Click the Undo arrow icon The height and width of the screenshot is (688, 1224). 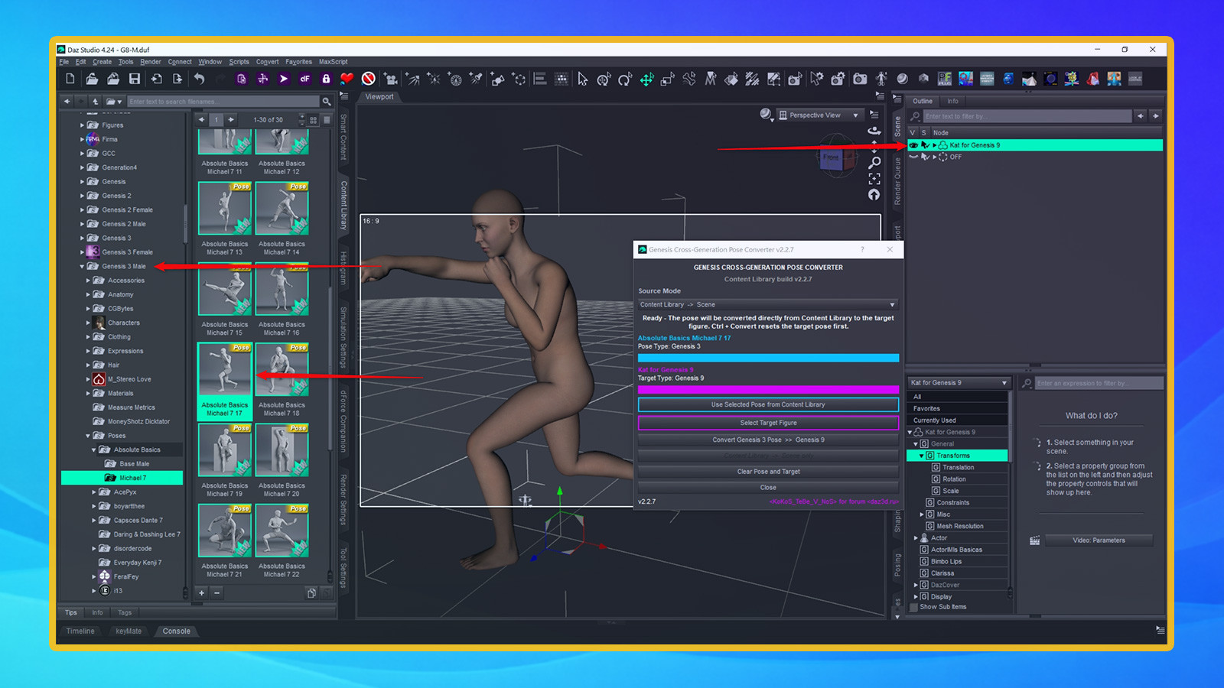click(x=200, y=79)
